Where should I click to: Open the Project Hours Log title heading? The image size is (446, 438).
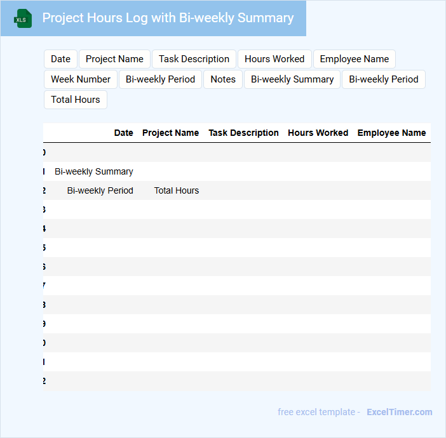click(168, 18)
